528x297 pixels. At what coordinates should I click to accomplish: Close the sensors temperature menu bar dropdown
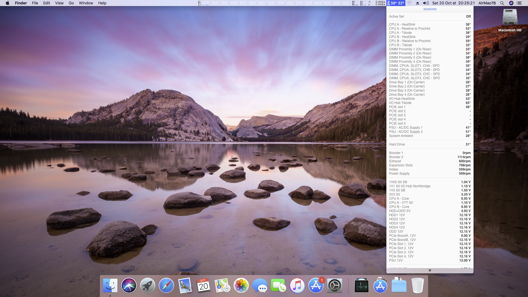[396, 3]
